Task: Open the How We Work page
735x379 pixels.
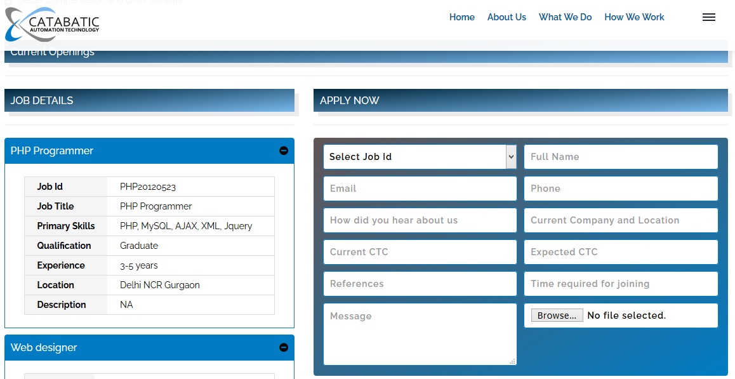Action: 634,17
